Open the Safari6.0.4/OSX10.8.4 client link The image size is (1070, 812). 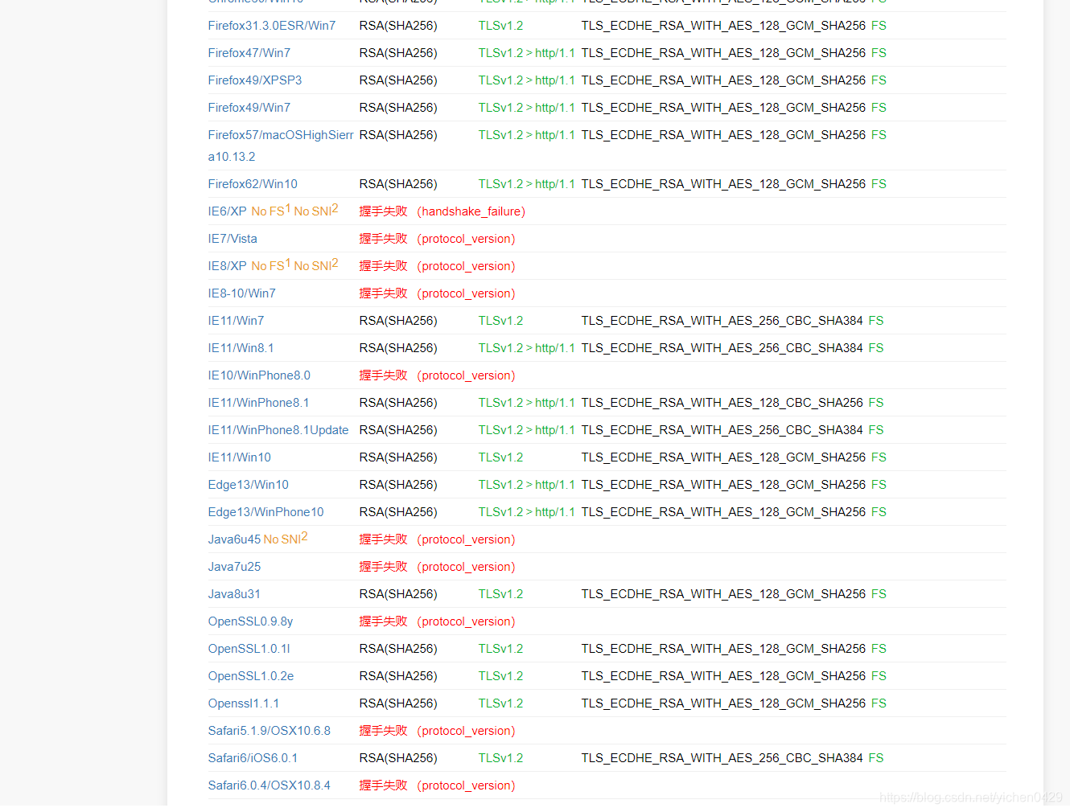pyautogui.click(x=269, y=785)
